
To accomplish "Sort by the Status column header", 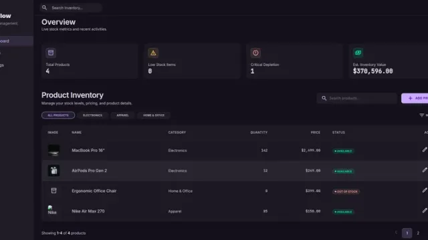I will coord(338,133).
